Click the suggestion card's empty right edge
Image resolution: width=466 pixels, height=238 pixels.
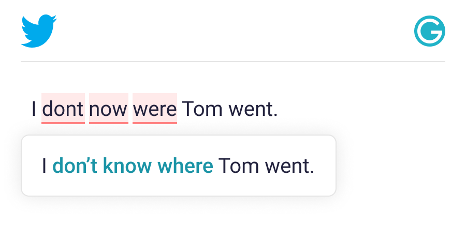pos(326,166)
